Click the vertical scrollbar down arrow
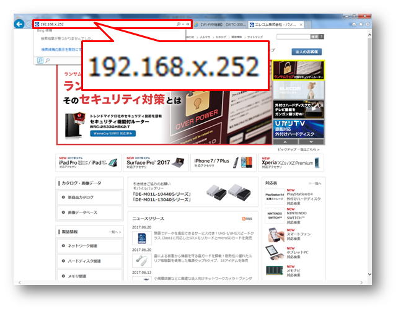Image resolution: width=398 pixels, height=311 pixels. [369, 274]
